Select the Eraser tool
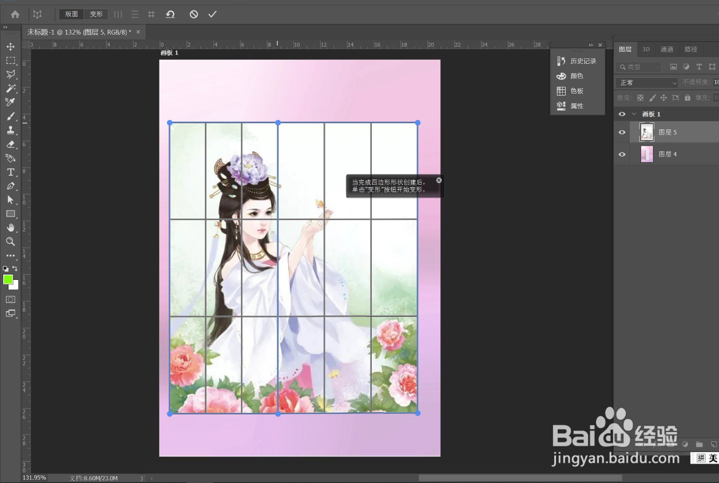The width and height of the screenshot is (719, 483). coord(11,144)
